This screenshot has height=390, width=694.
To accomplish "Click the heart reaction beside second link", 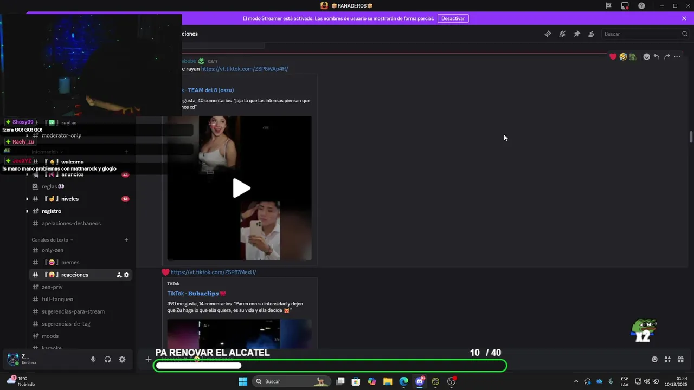I will [165, 272].
